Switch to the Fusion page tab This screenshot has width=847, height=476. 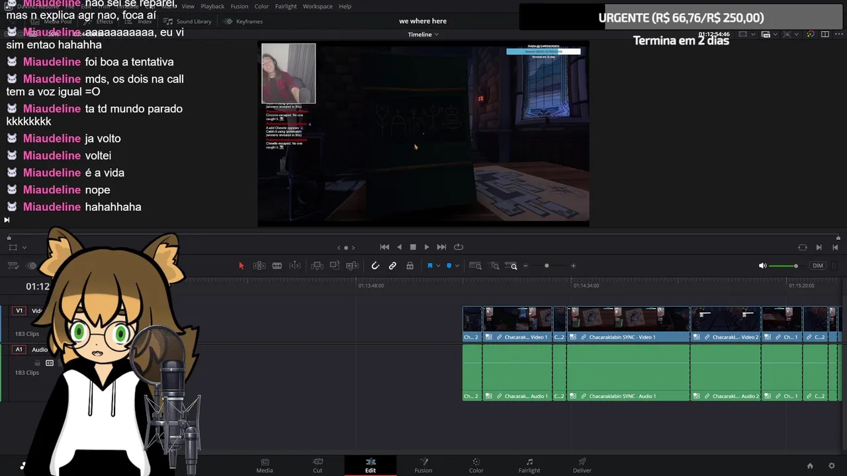423,465
